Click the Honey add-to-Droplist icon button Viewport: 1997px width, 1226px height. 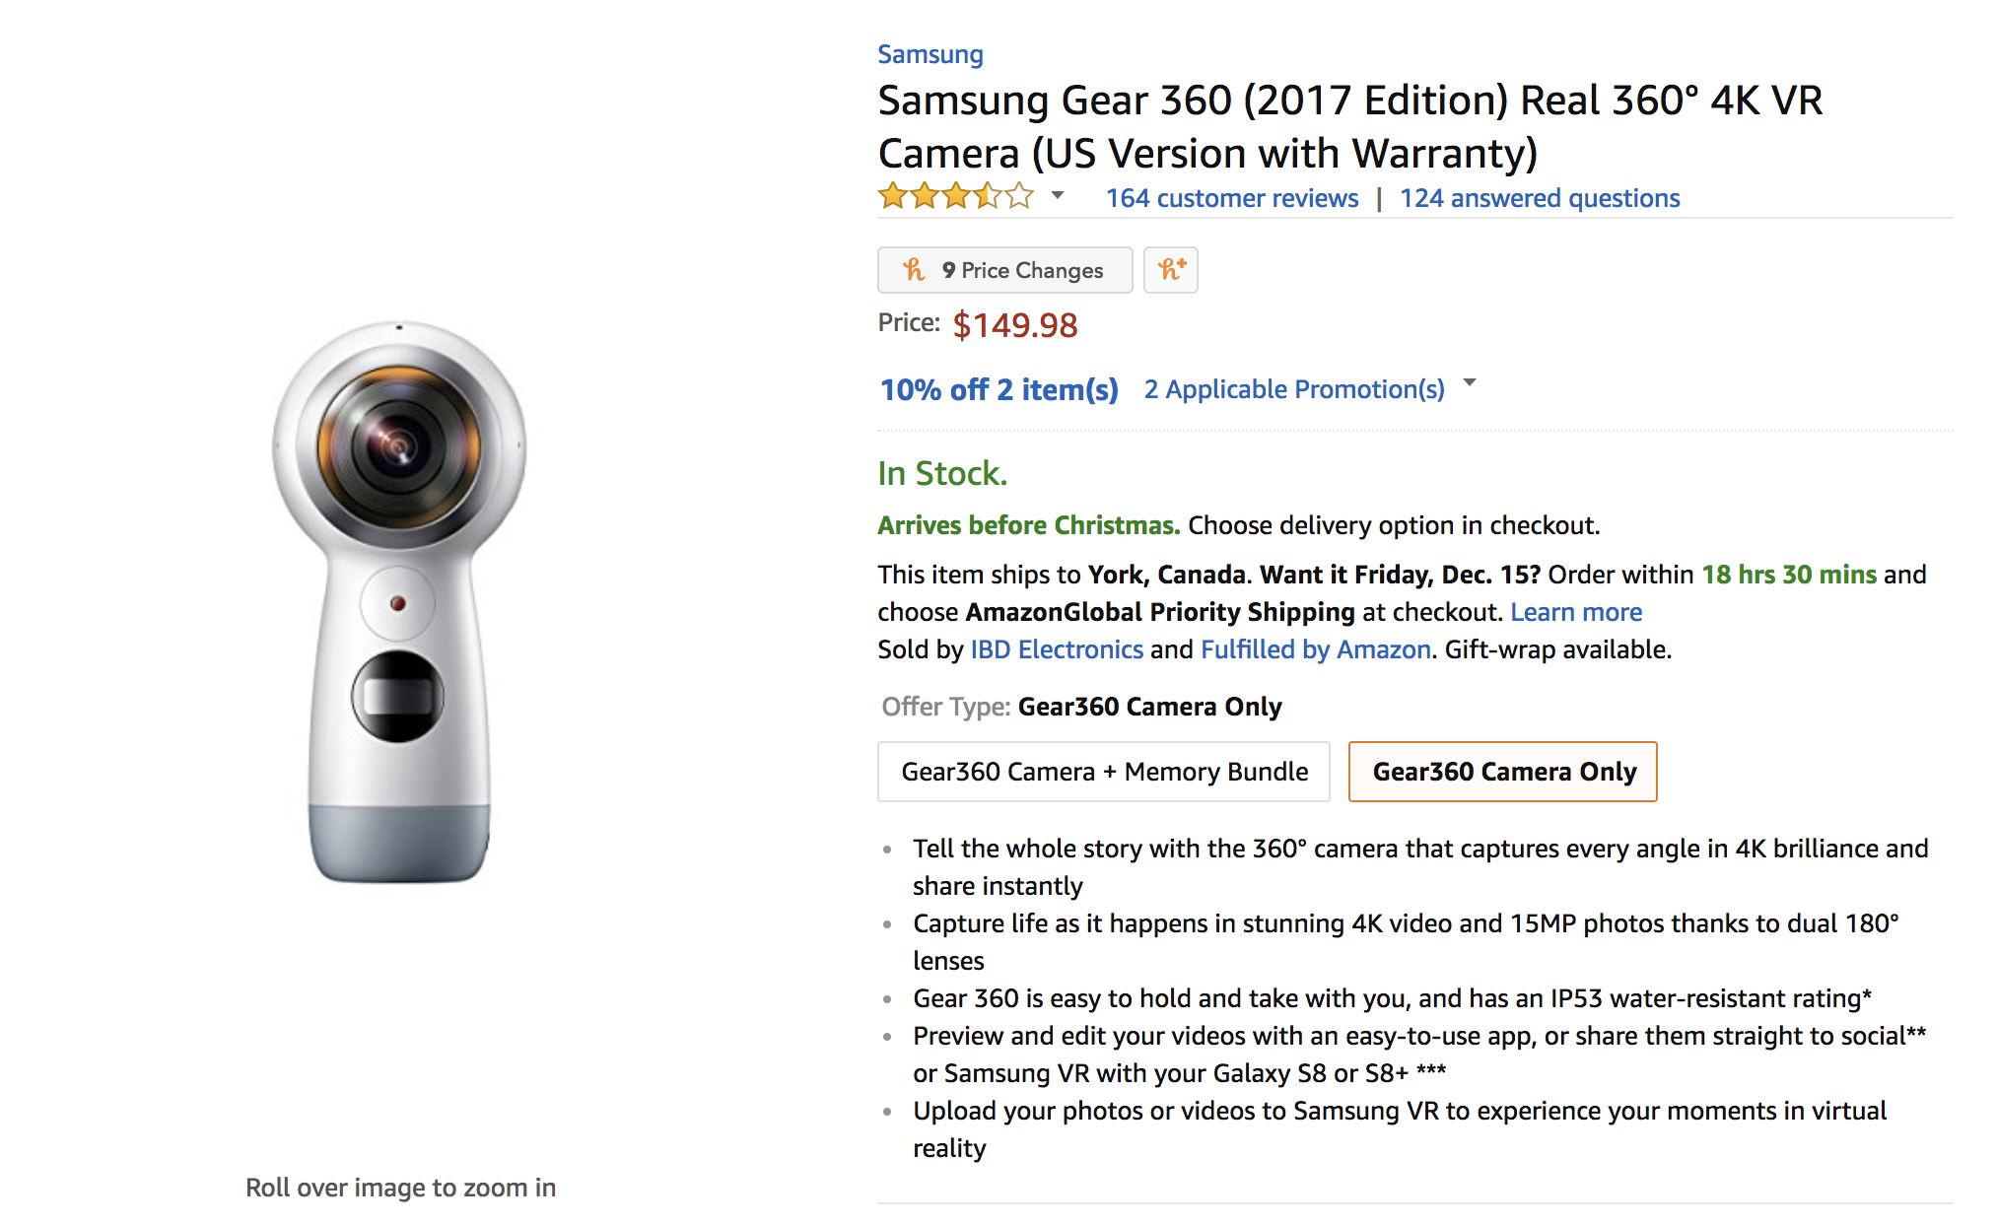coord(1171,269)
